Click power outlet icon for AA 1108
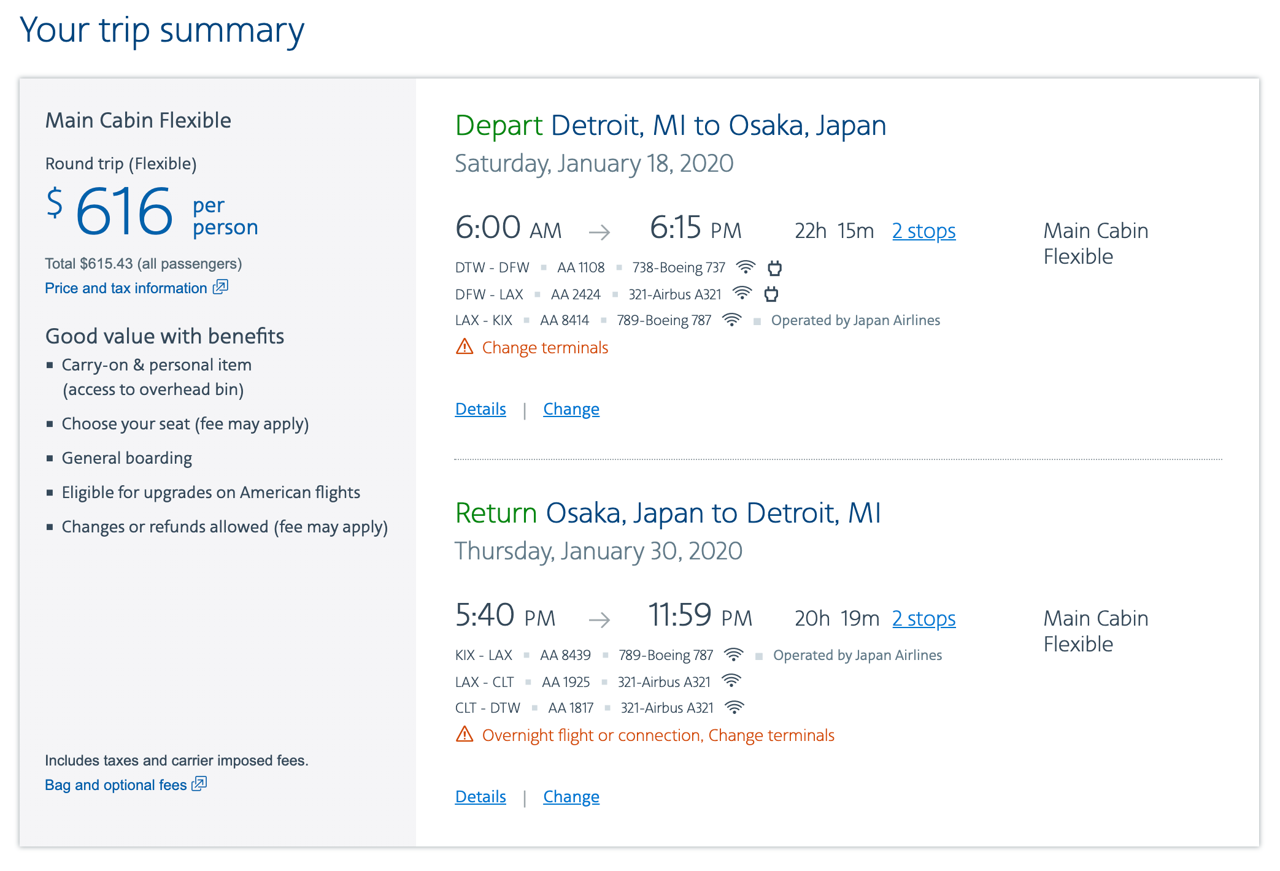The width and height of the screenshot is (1280, 871). [x=774, y=268]
